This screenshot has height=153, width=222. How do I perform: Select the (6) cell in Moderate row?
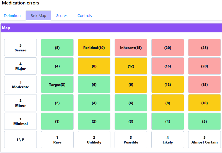point(94,84)
